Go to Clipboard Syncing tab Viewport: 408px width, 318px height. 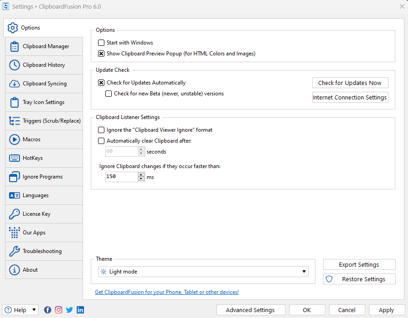[x=44, y=84]
